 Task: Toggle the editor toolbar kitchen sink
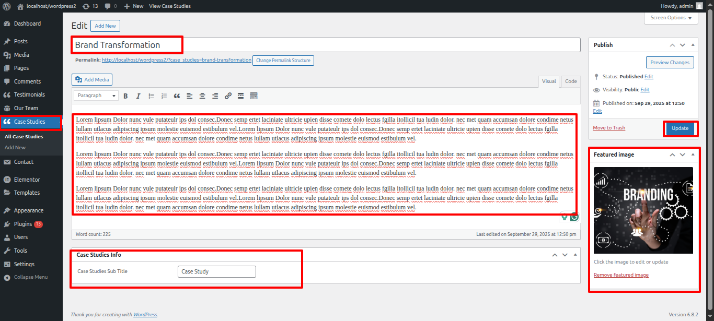(254, 96)
